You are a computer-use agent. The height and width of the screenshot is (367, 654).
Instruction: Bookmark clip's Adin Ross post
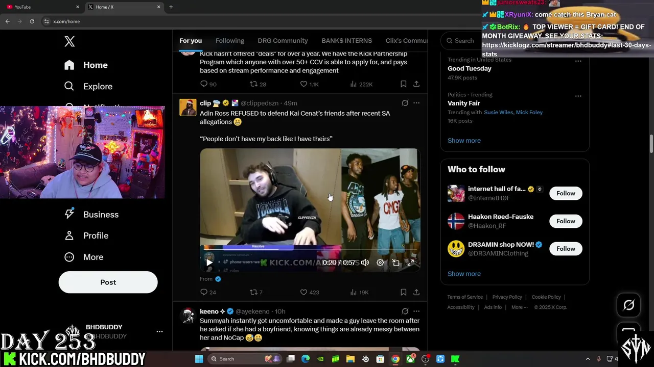(x=403, y=292)
